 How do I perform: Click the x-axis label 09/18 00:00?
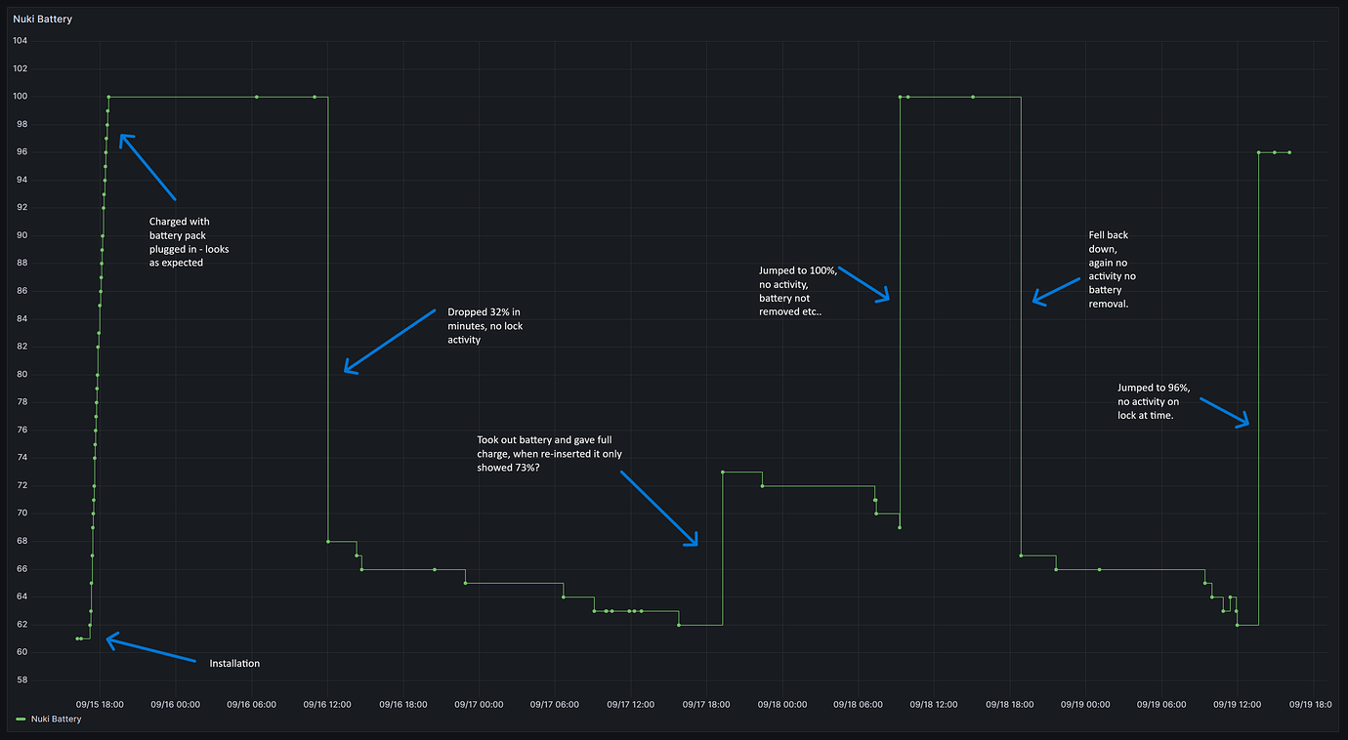781,703
